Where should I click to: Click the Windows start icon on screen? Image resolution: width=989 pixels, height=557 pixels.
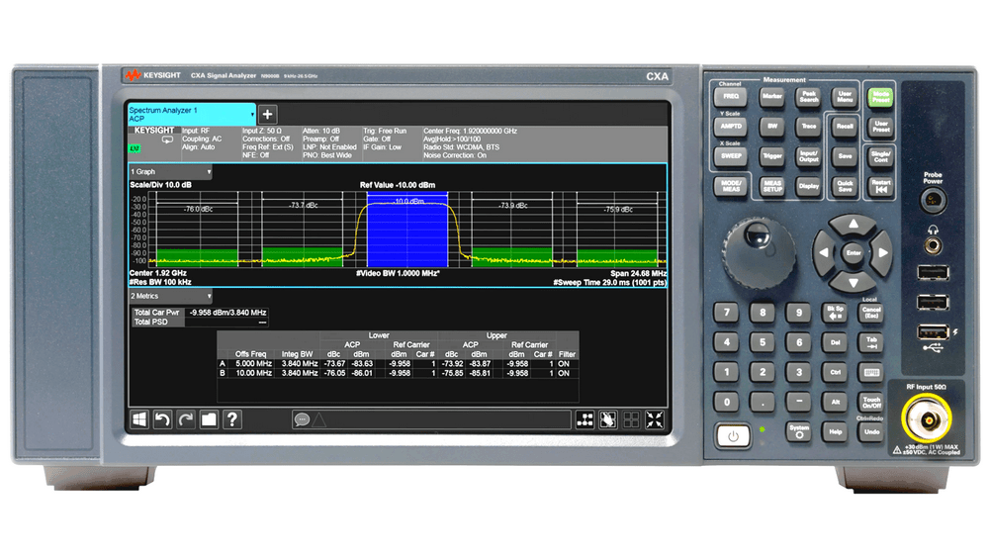click(x=139, y=419)
